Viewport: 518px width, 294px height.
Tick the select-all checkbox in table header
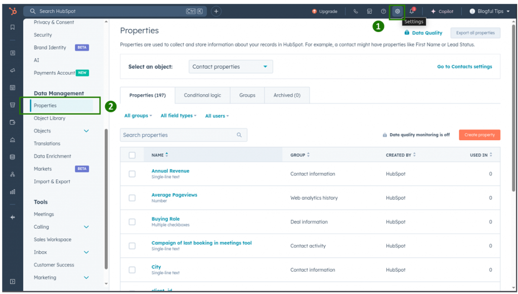(x=132, y=155)
